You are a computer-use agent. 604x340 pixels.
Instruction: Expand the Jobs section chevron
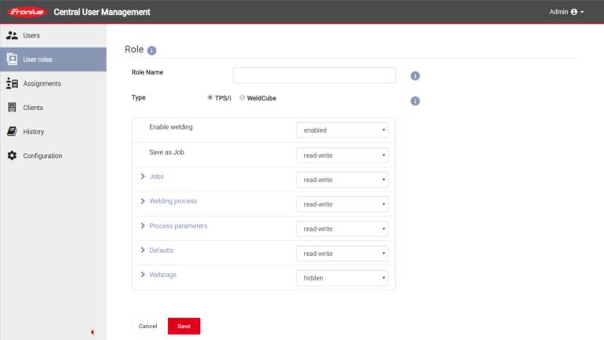143,177
